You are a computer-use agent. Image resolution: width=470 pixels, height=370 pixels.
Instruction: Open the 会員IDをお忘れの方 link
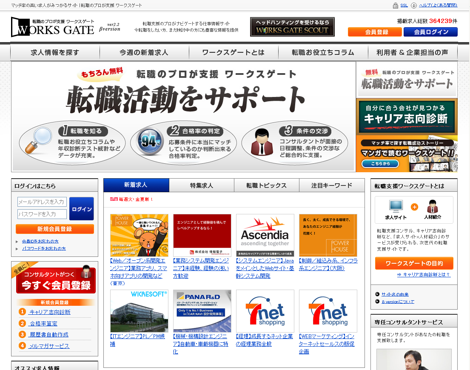[40, 241]
